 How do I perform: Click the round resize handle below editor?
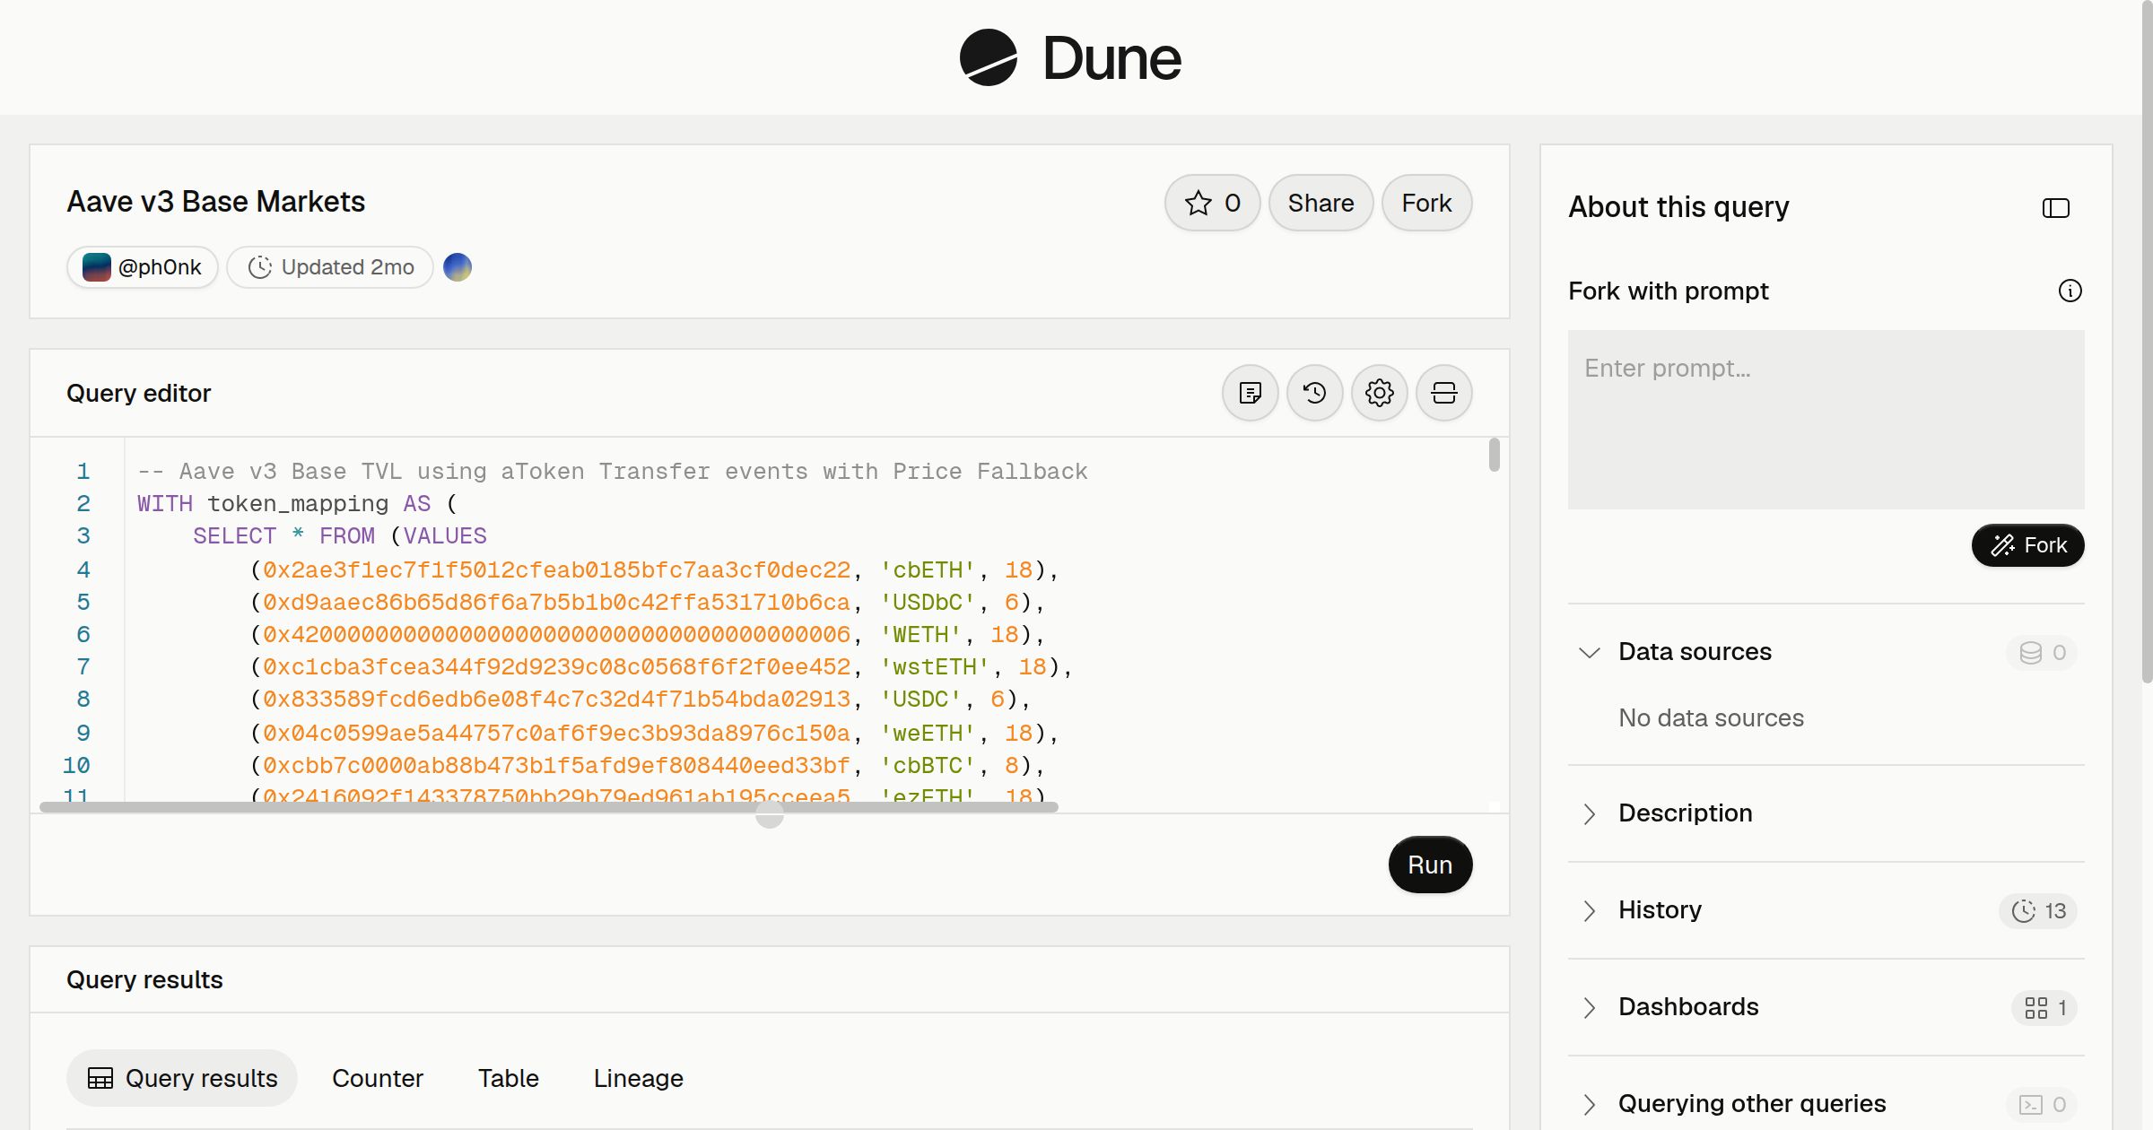coord(770,814)
